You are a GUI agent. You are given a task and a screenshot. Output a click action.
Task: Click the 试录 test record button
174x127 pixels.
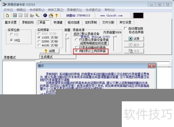coord(134,39)
